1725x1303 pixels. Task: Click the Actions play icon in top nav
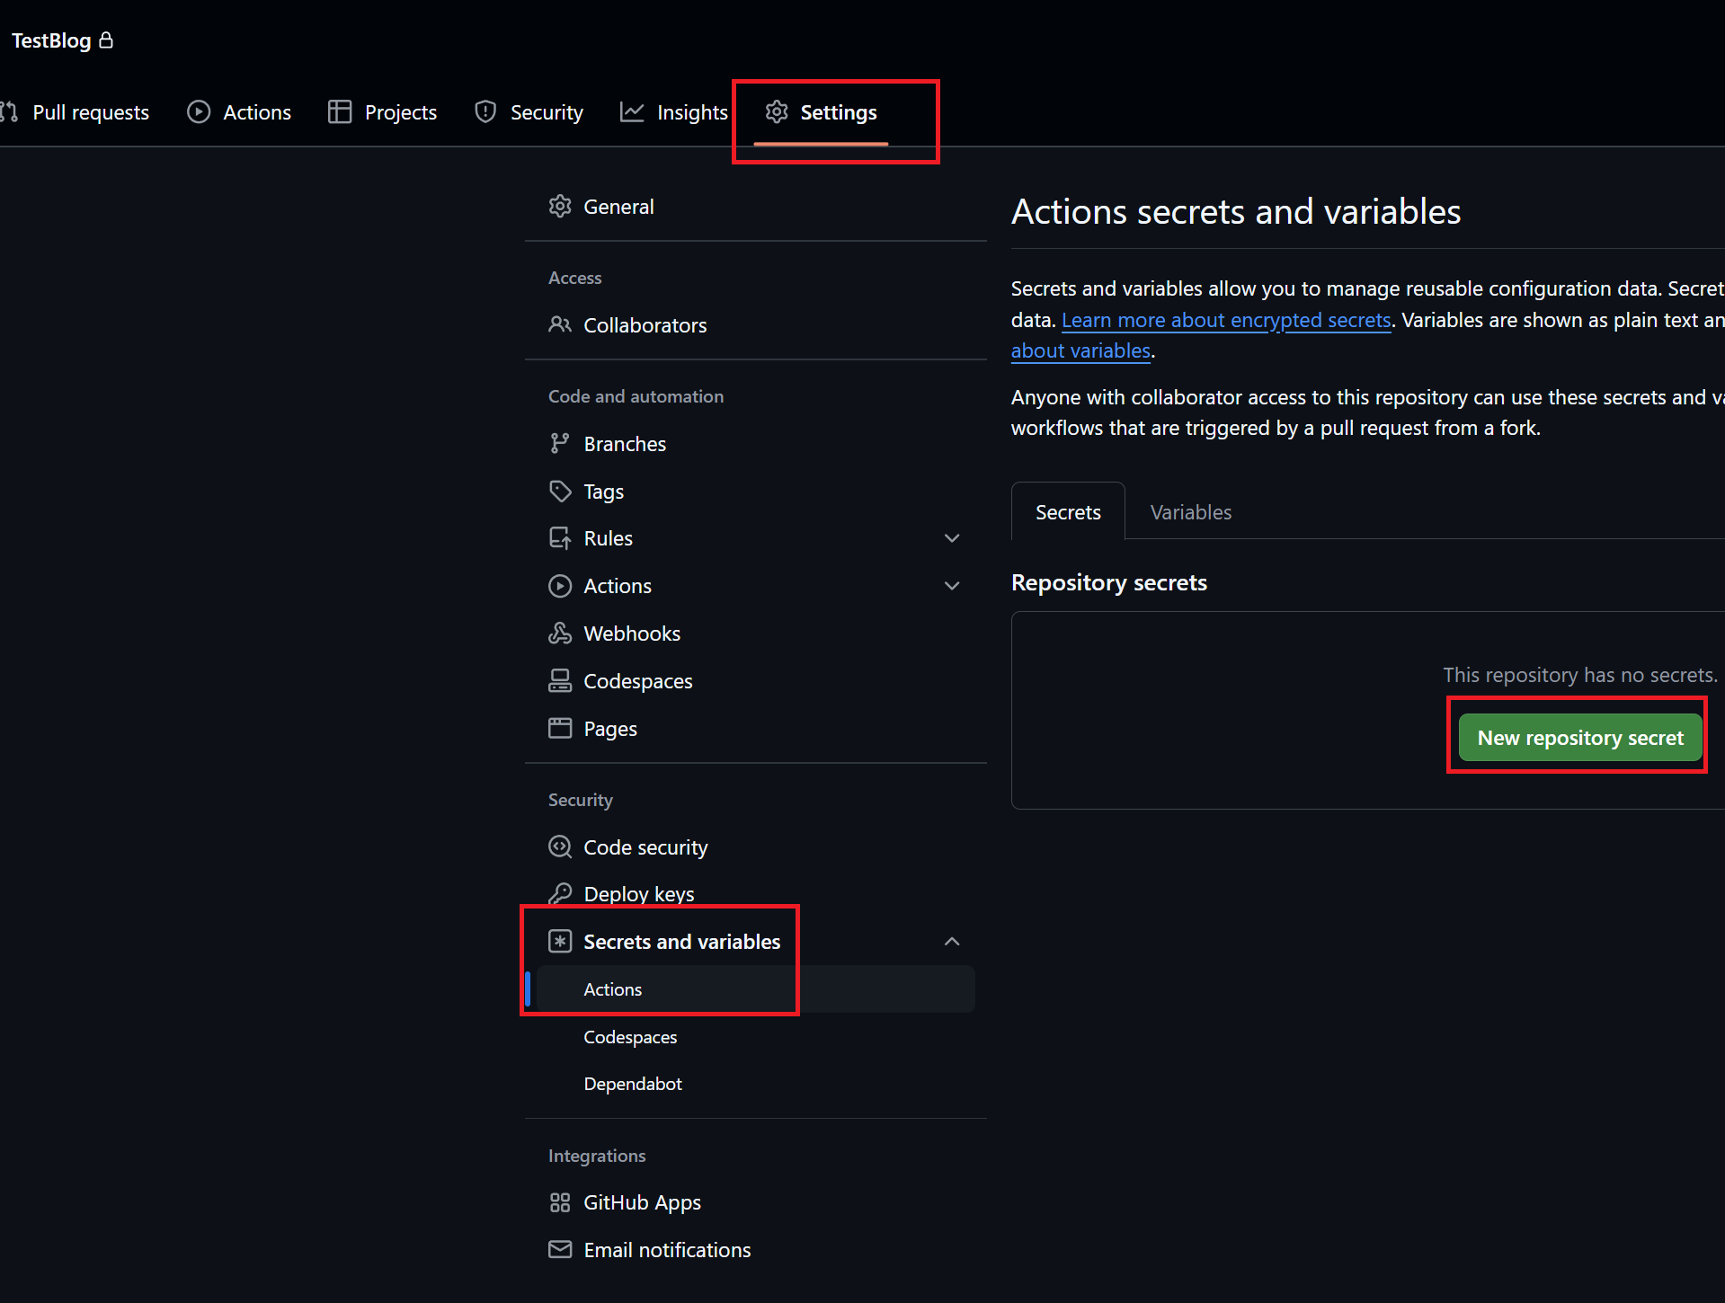(x=199, y=111)
